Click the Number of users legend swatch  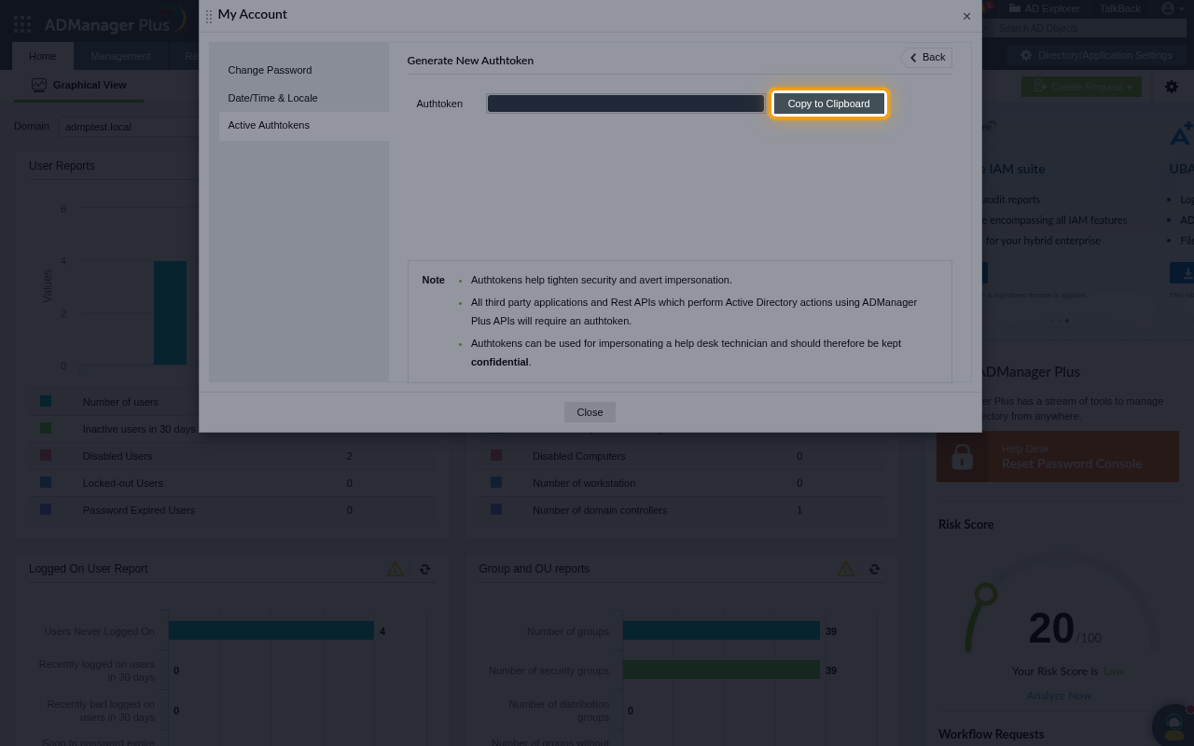coord(46,401)
